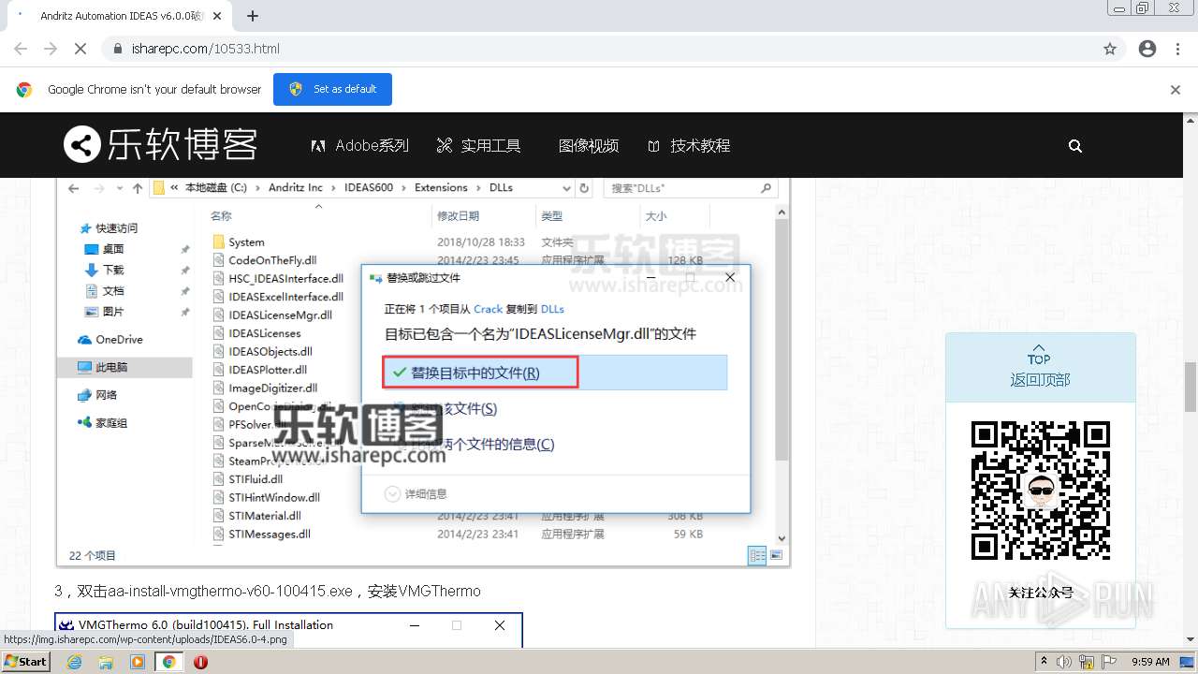Click the Explorer replace dialog screenshot
The height and width of the screenshot is (674, 1198).
click(x=423, y=372)
